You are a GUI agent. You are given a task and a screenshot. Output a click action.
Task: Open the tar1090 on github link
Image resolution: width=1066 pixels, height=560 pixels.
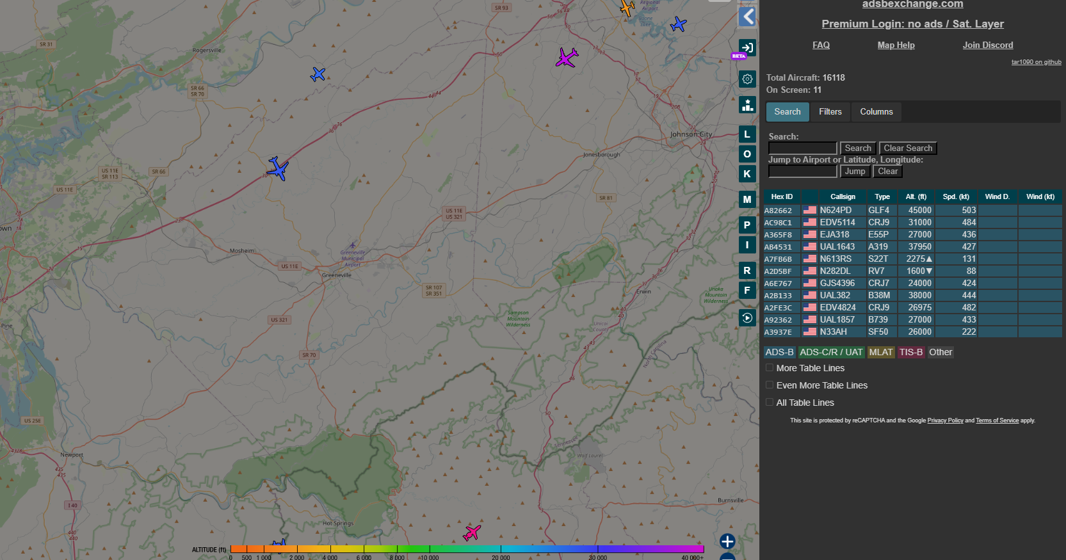click(1036, 62)
